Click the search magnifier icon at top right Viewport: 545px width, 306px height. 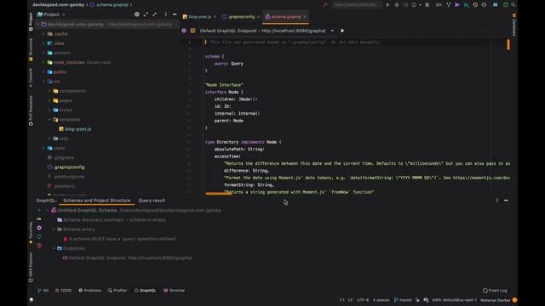[513, 5]
